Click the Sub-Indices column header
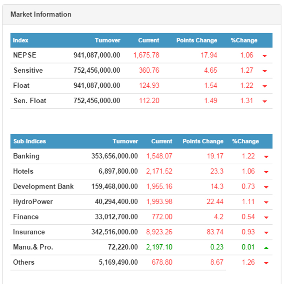This screenshot has width=284, height=284. click(x=29, y=141)
